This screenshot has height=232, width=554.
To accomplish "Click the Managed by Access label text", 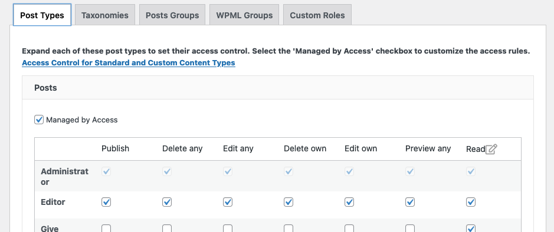I will (81, 120).
